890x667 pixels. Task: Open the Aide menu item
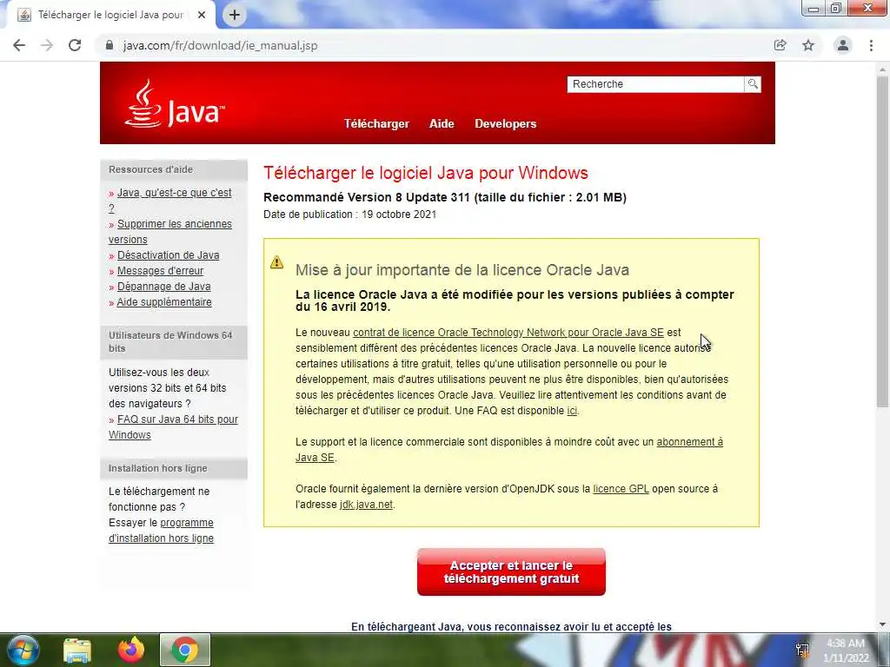pyautogui.click(x=442, y=123)
